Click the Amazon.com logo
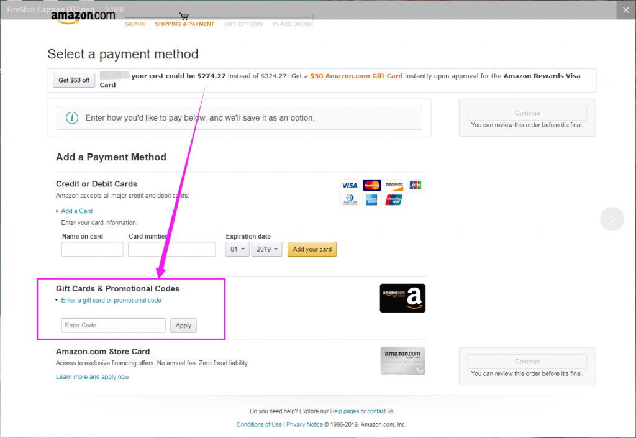Screen dimensions: 636x438 click(x=83, y=17)
